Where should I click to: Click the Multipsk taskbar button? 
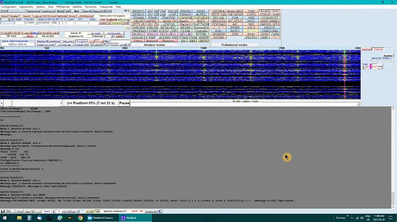click(136, 218)
